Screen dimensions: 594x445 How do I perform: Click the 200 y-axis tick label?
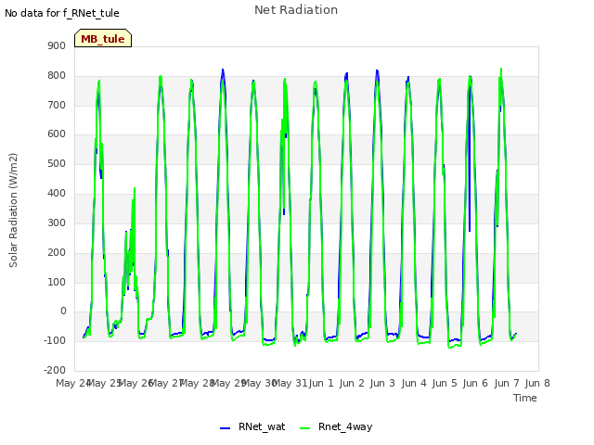57,252
